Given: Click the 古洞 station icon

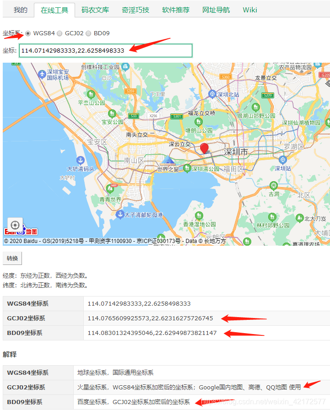Looking at the screenshot, I should coord(274,186).
